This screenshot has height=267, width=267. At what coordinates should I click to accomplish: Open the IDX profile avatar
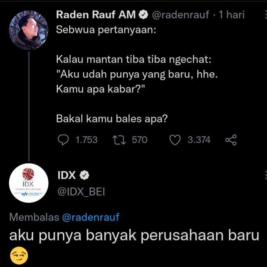coord(29,183)
